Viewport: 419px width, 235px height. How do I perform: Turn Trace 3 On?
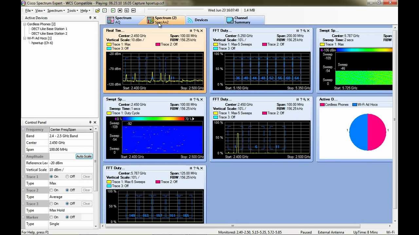coord(51,203)
